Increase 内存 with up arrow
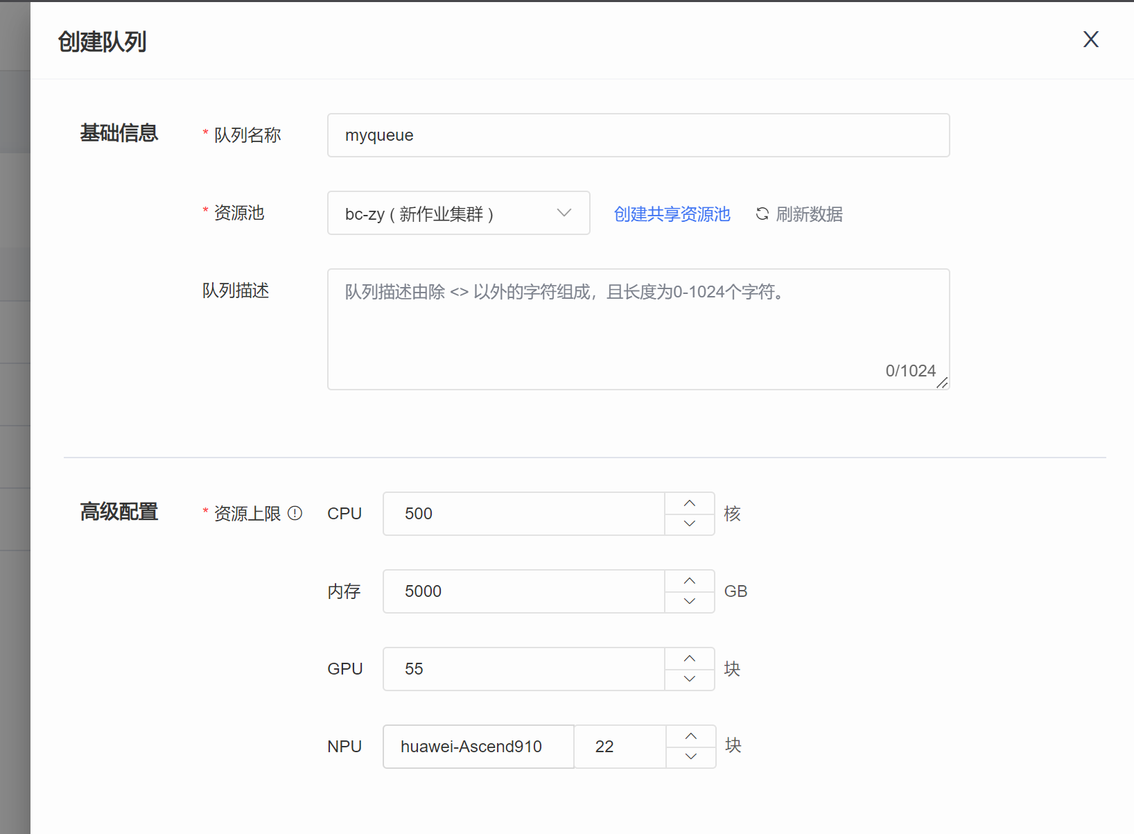Viewport: 1134px width, 834px height. point(690,581)
